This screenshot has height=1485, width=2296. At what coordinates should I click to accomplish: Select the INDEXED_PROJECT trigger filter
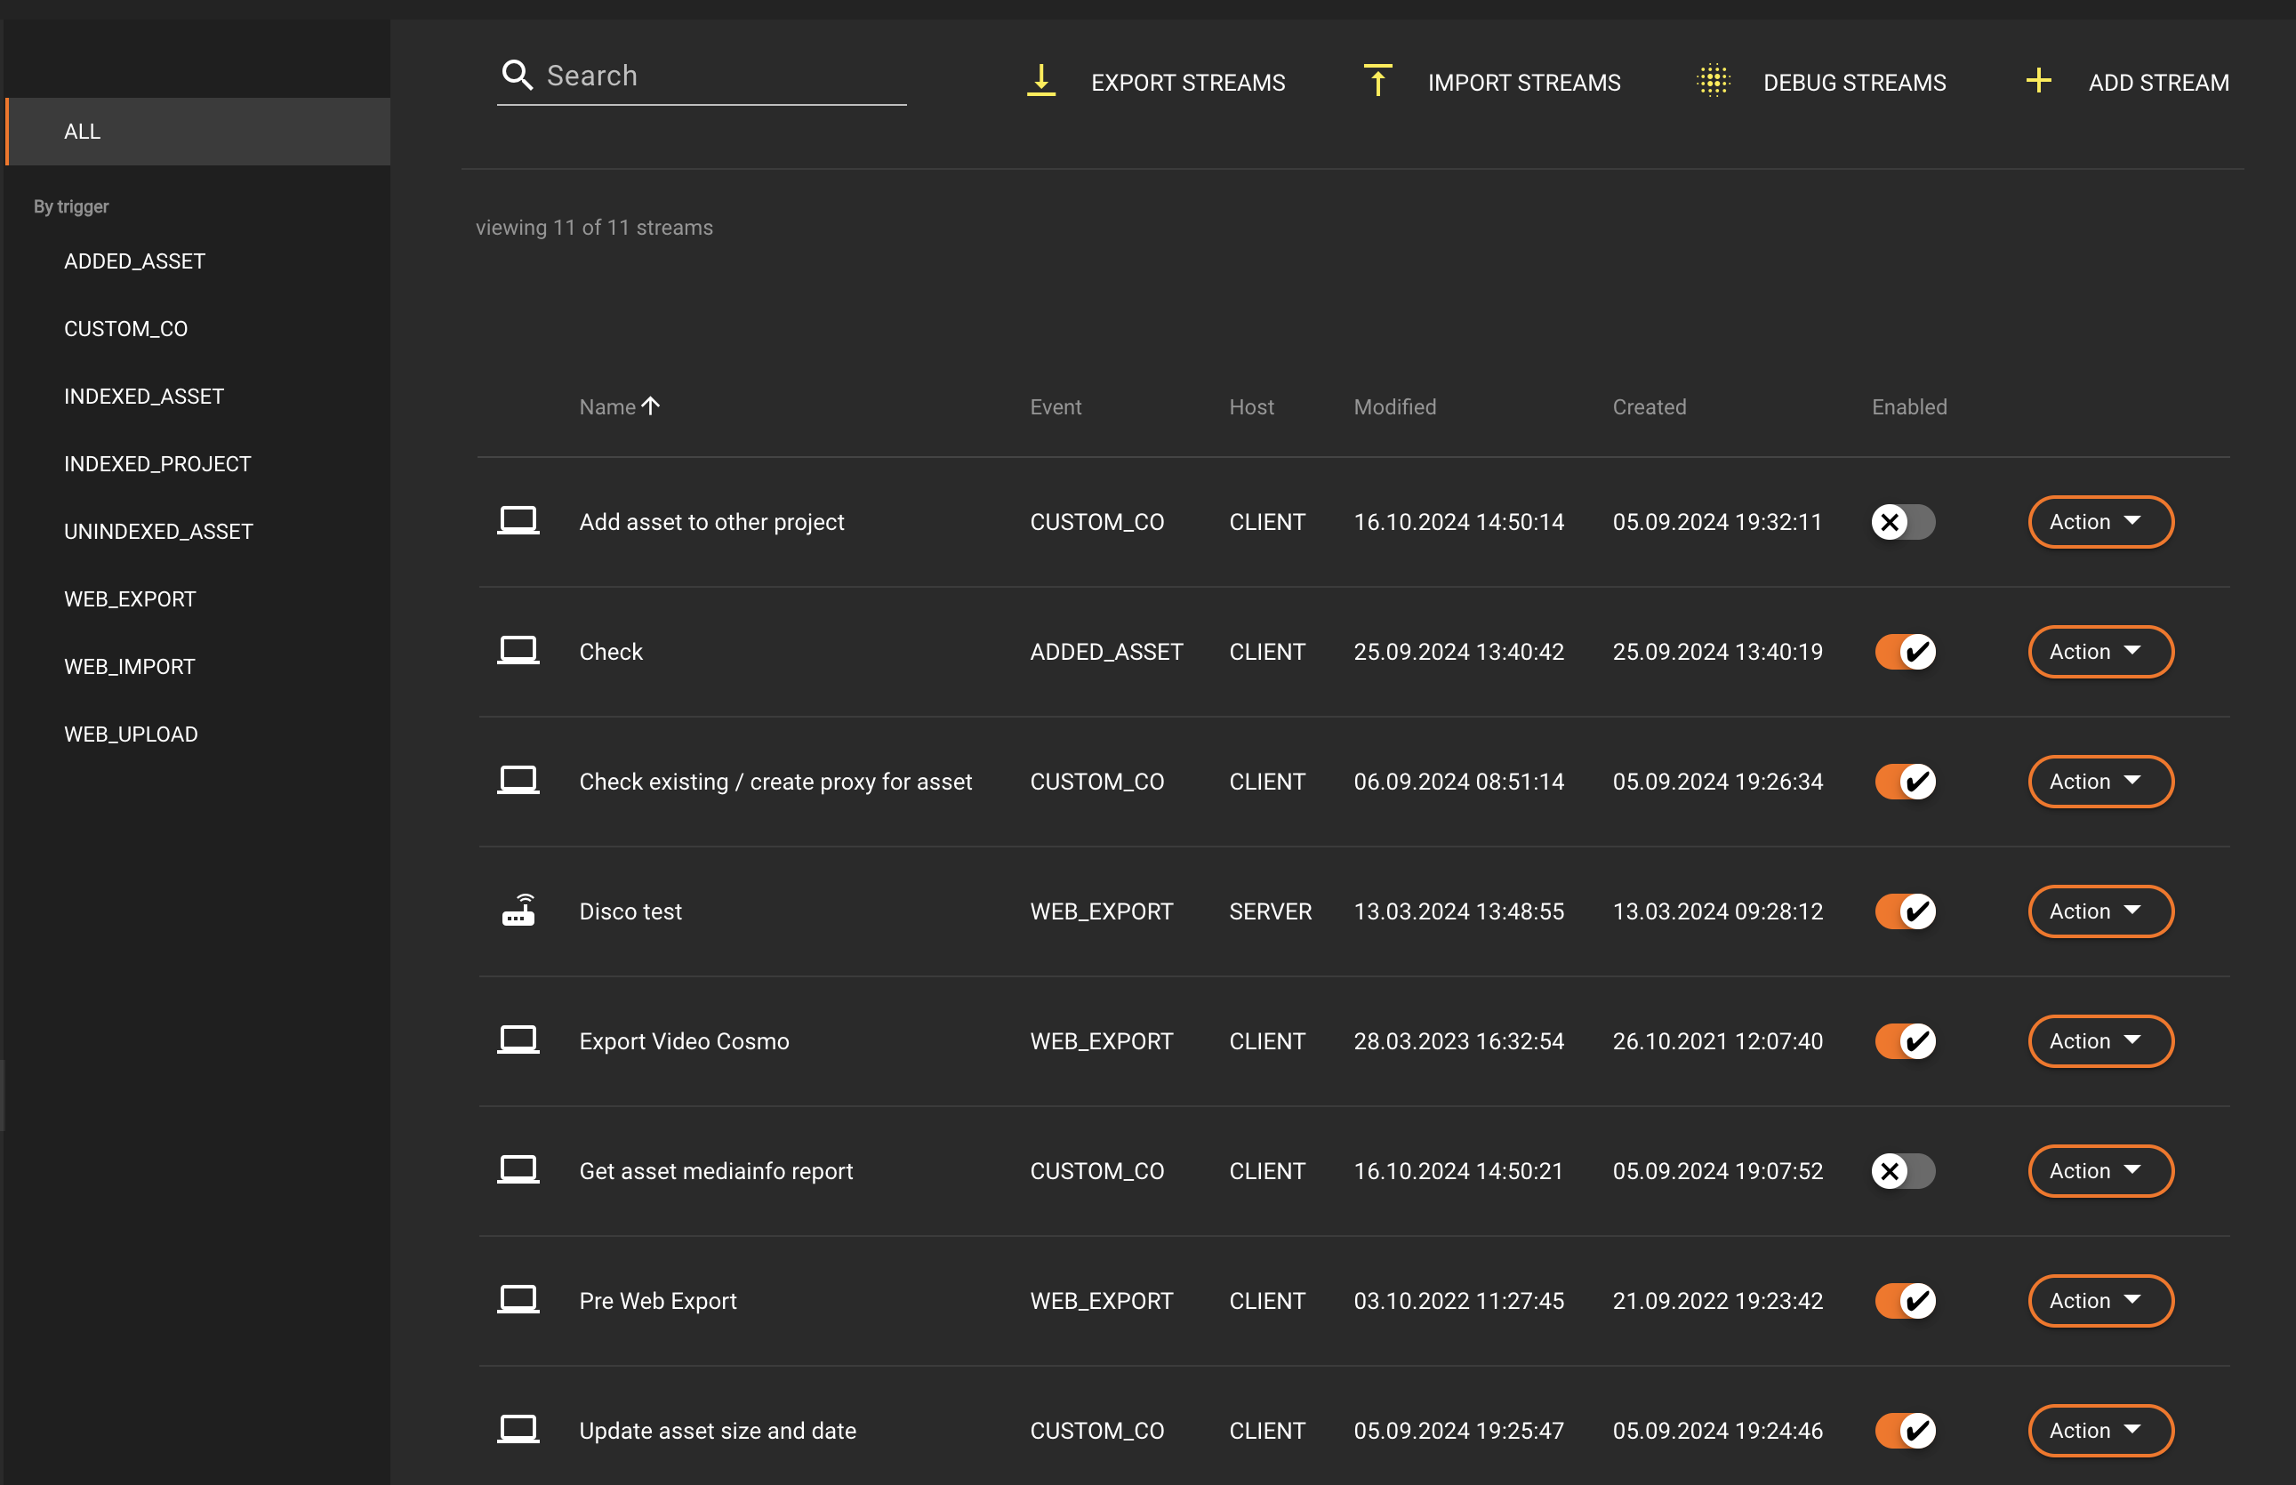tap(157, 464)
